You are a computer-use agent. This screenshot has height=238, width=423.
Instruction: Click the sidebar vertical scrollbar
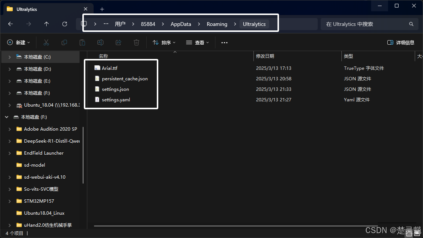click(83, 155)
